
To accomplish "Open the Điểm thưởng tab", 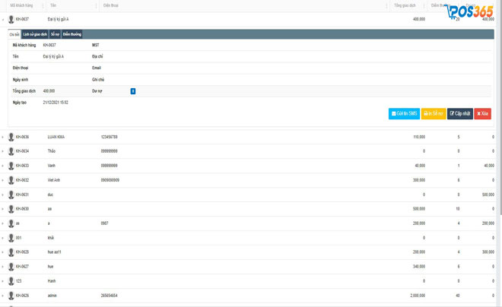I will [x=72, y=34].
